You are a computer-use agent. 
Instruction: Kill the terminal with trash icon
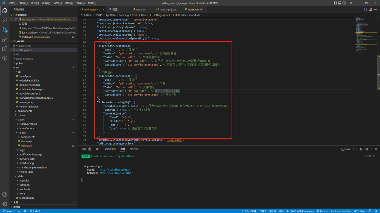point(367,149)
